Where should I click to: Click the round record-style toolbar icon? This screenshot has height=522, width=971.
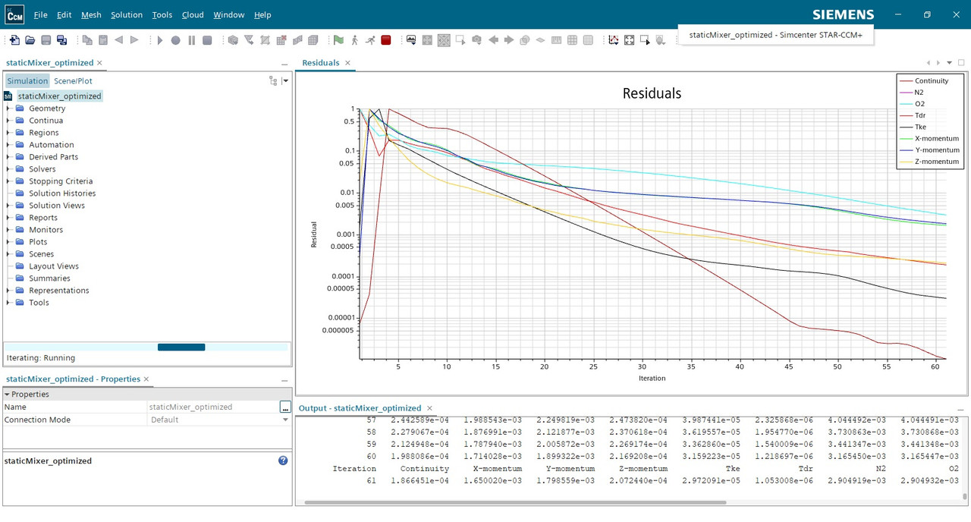(176, 40)
